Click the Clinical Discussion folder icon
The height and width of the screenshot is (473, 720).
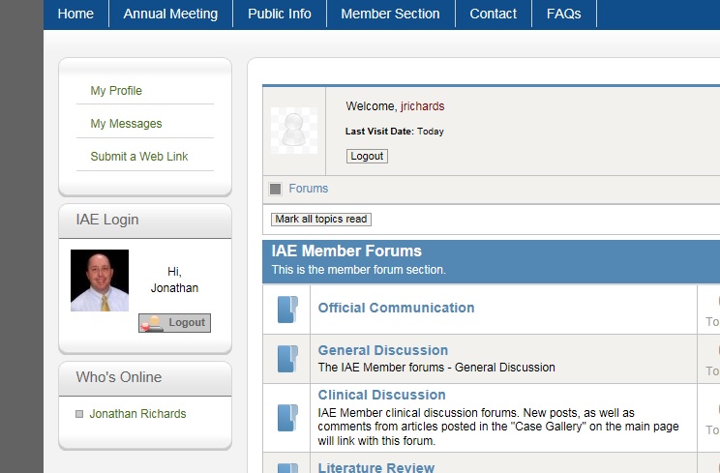click(x=287, y=418)
